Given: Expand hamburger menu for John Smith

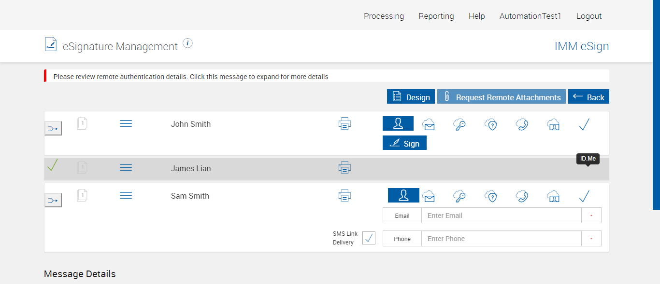Looking at the screenshot, I should (126, 124).
